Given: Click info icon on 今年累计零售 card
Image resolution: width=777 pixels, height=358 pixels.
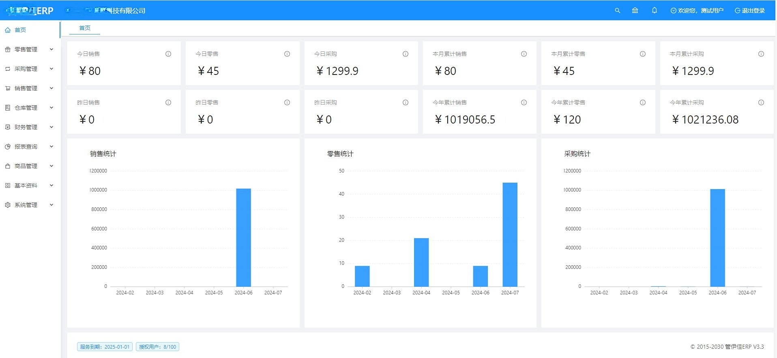Looking at the screenshot, I should [x=643, y=102].
